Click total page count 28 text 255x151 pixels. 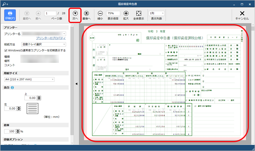63,13
